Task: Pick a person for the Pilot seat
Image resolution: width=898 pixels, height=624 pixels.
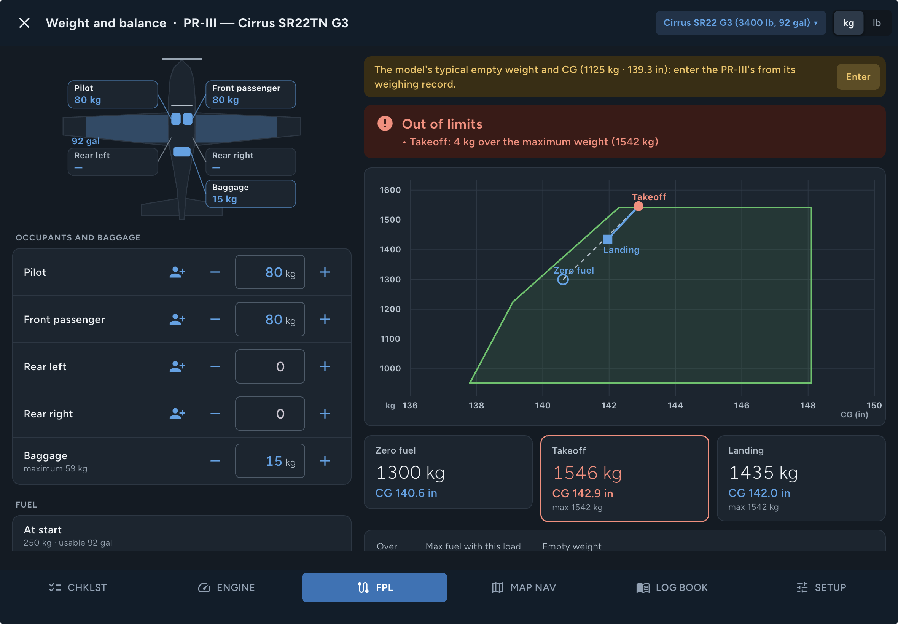Action: coord(177,272)
